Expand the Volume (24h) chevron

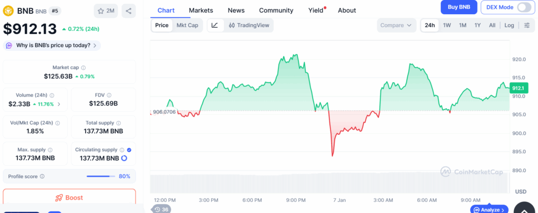click(x=59, y=104)
